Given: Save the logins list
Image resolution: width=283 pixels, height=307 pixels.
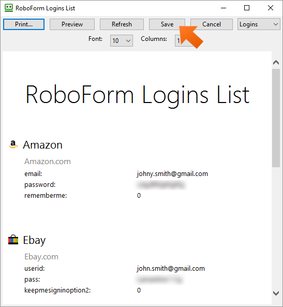Looking at the screenshot, I should click(167, 24).
